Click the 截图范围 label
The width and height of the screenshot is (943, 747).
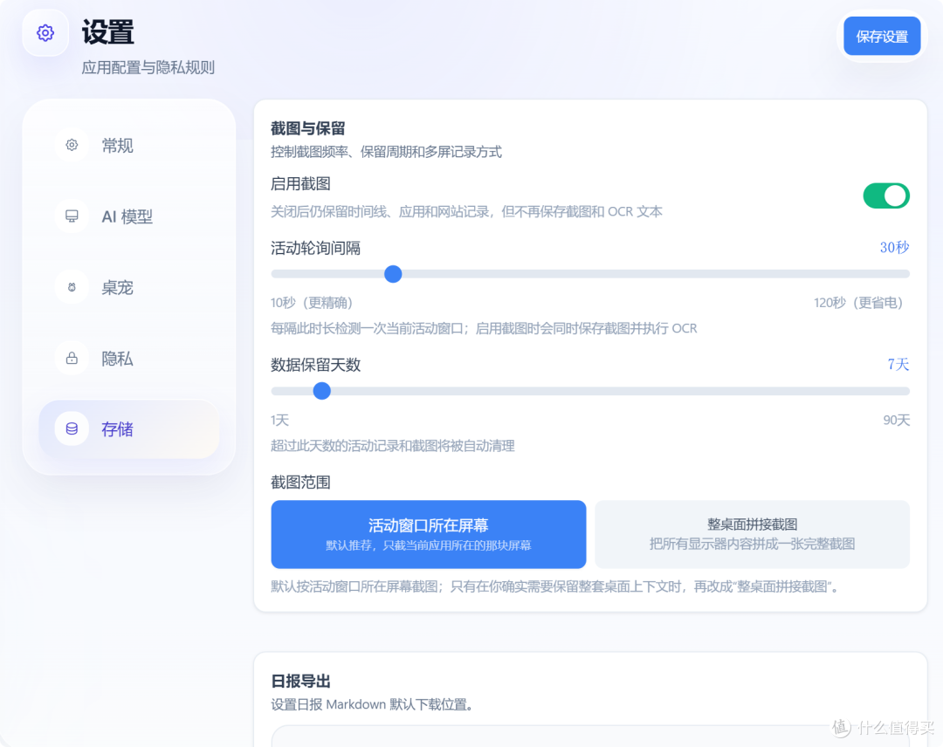pyautogui.click(x=300, y=482)
